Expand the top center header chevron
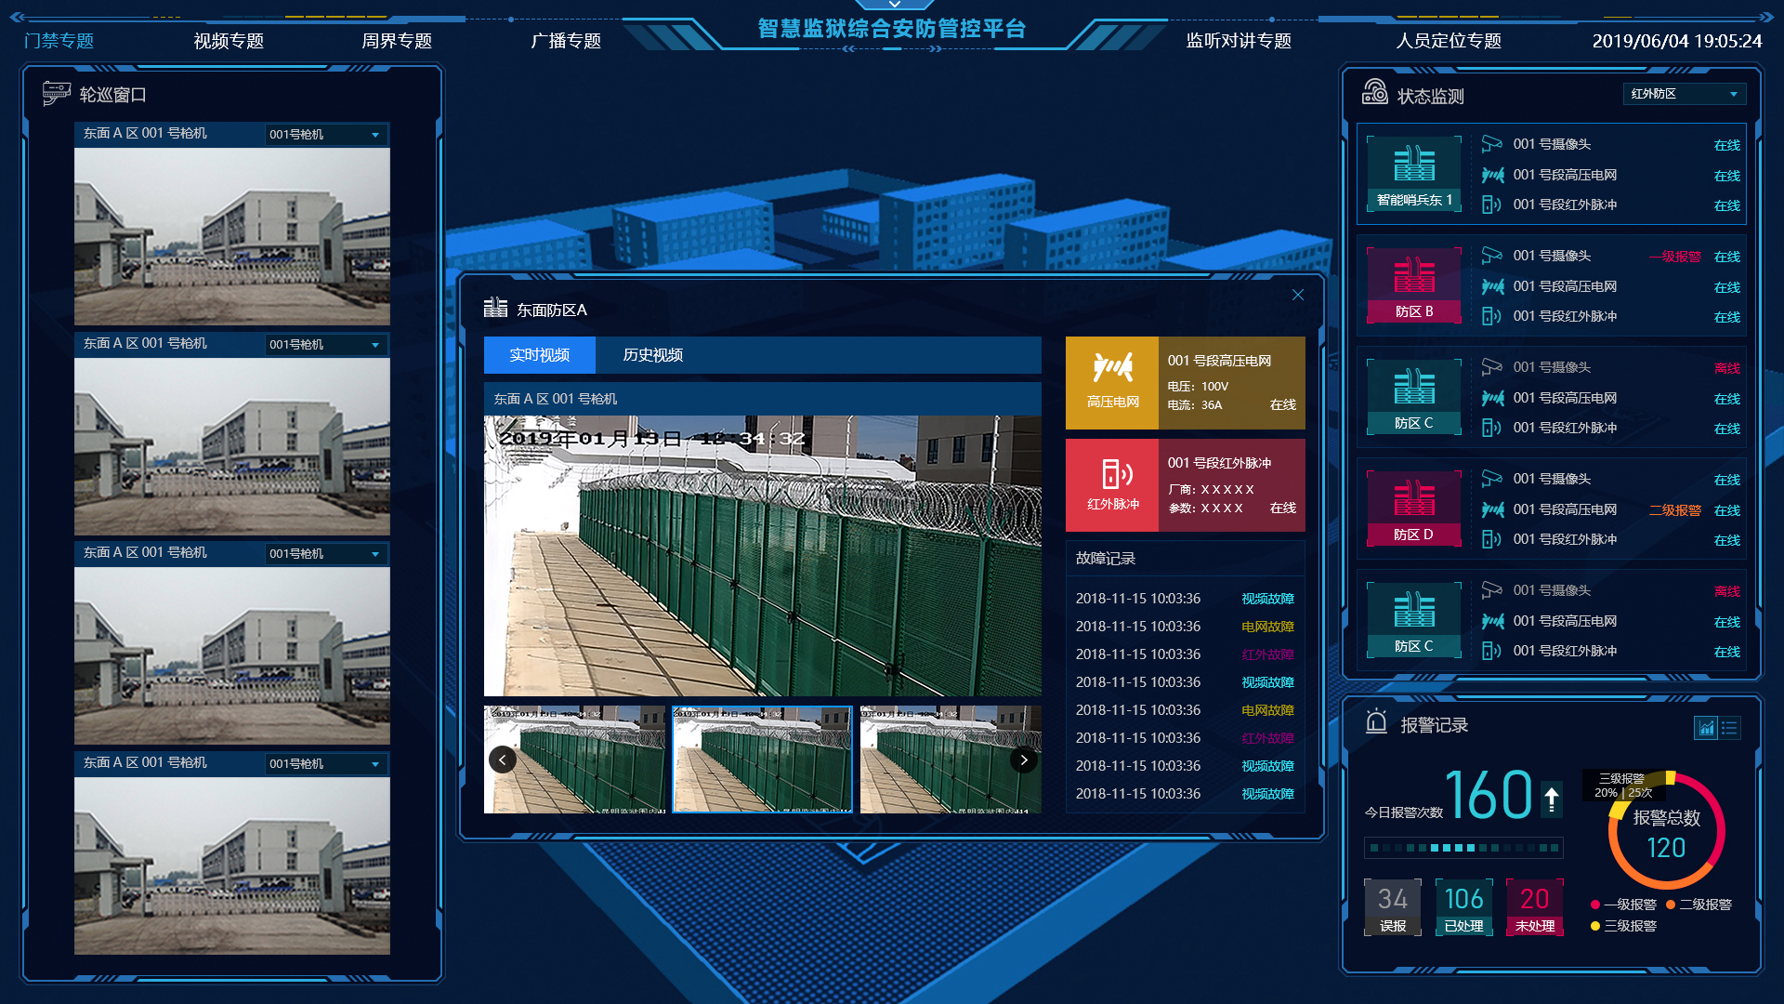The height and width of the screenshot is (1004, 1784). click(894, 6)
